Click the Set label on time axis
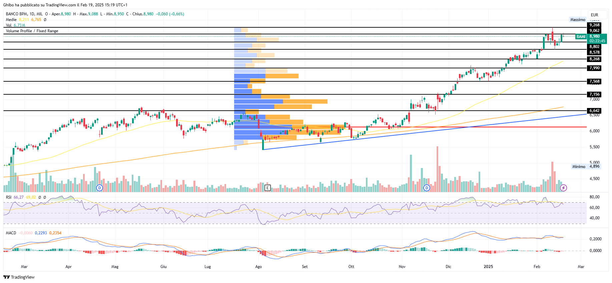 [x=305, y=267]
